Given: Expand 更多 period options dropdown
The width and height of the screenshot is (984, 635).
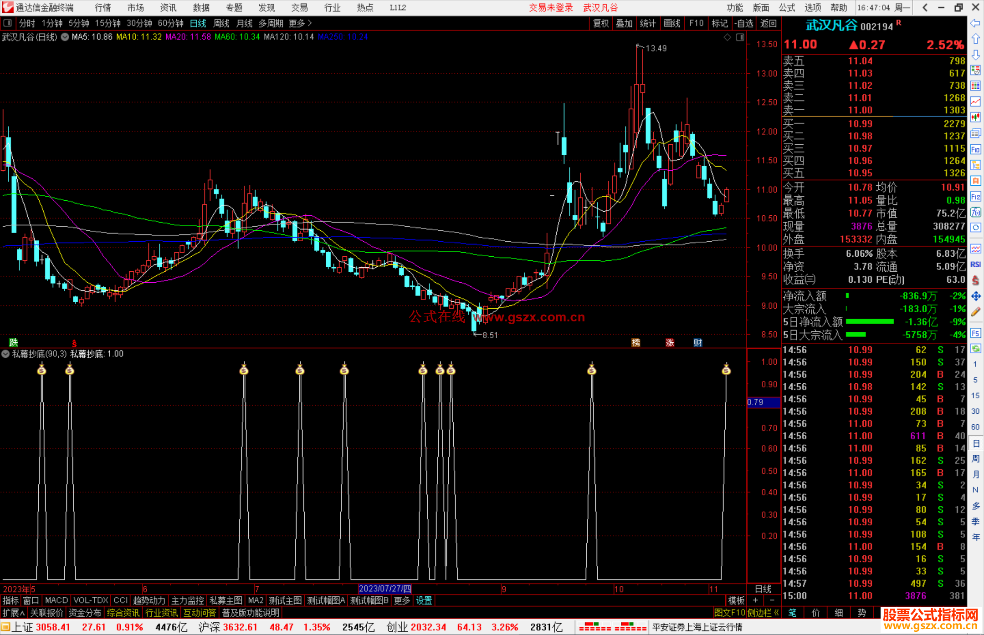Looking at the screenshot, I should (x=301, y=23).
